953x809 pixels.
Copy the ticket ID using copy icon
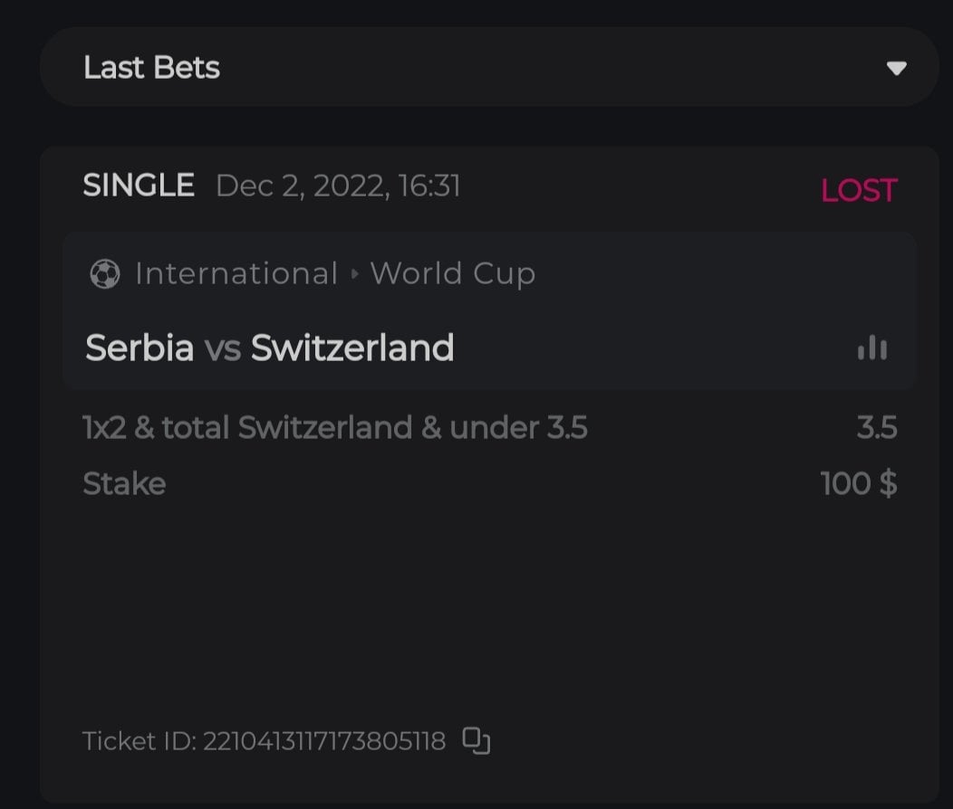pos(476,740)
